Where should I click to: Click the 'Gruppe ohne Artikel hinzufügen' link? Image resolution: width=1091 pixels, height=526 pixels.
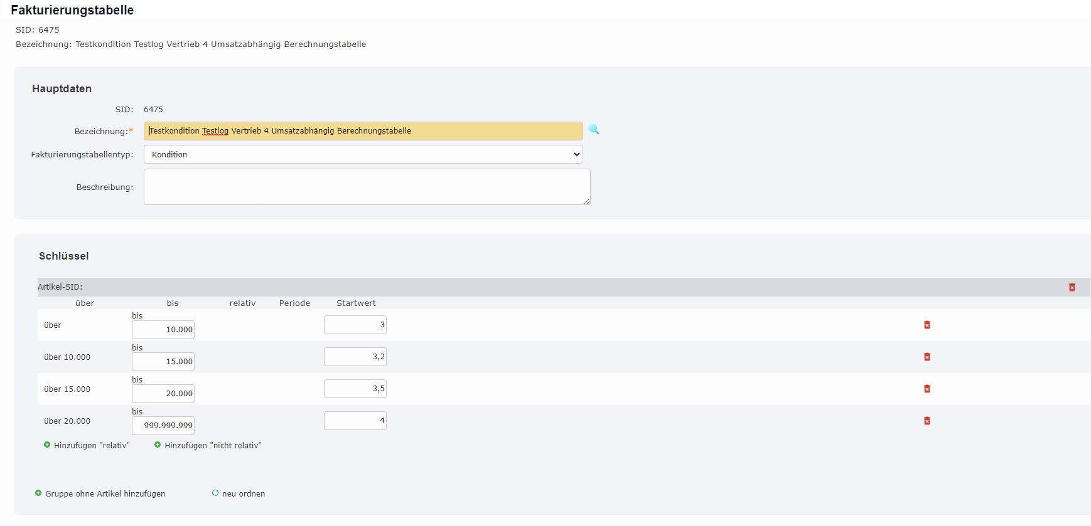(x=105, y=494)
